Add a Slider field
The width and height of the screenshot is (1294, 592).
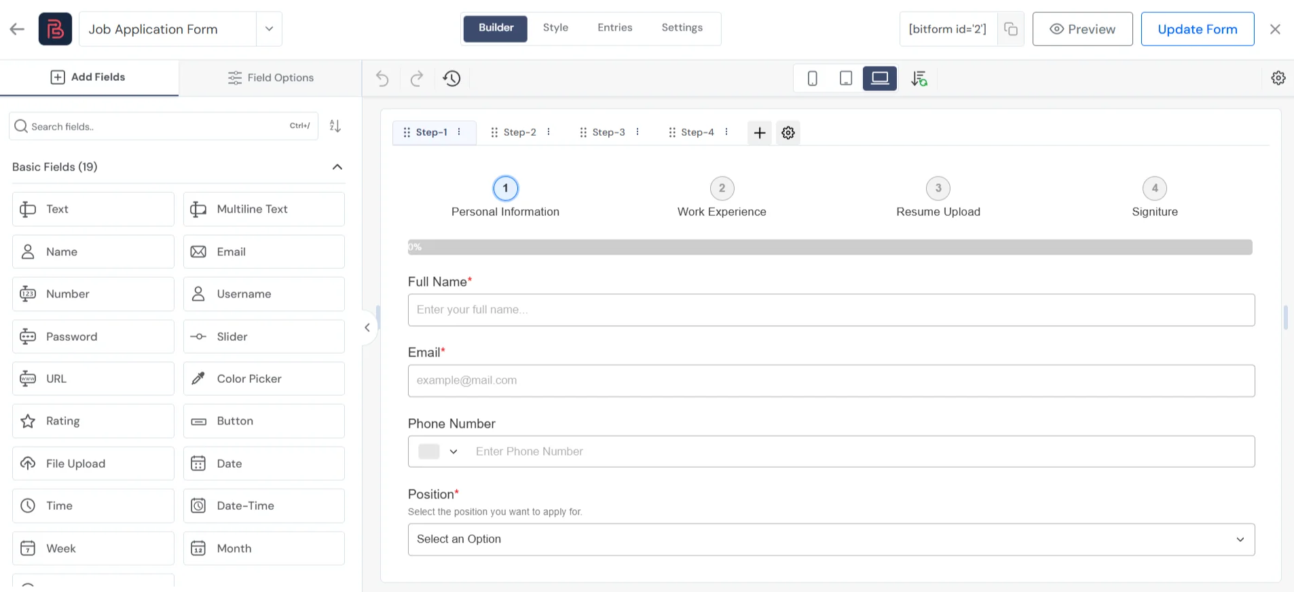click(264, 337)
